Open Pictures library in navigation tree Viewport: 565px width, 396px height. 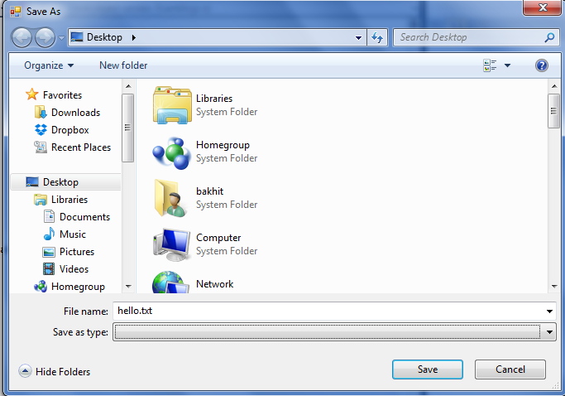[x=76, y=252]
